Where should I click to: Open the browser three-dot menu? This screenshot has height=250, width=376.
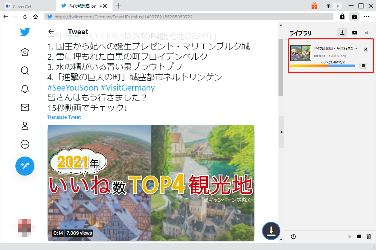click(x=366, y=16)
